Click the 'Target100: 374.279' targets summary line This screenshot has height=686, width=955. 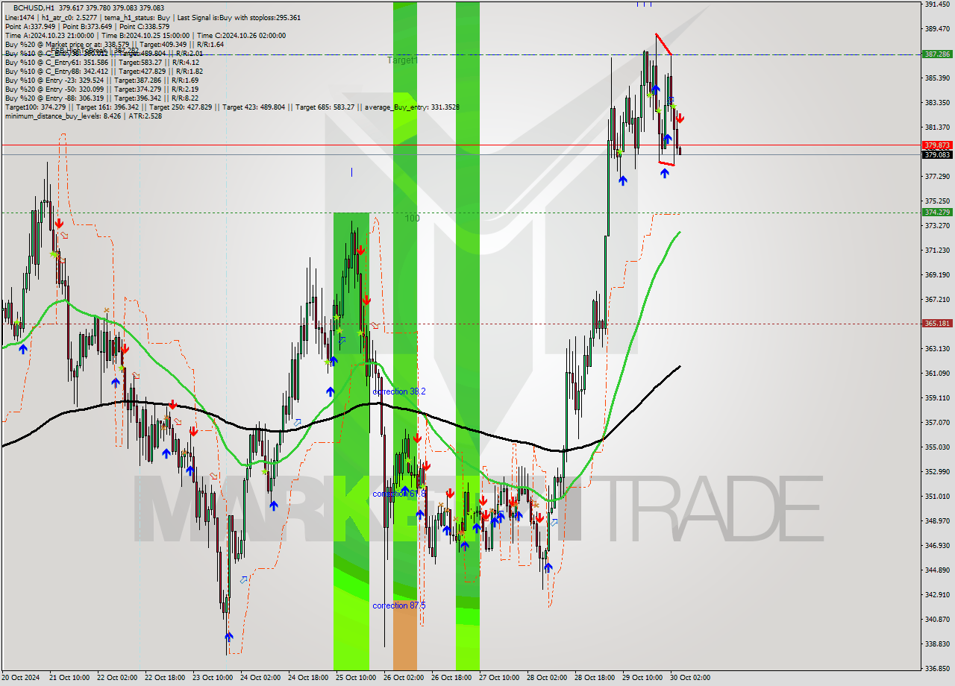point(231,107)
